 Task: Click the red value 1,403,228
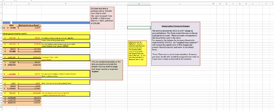[x=12, y=57]
